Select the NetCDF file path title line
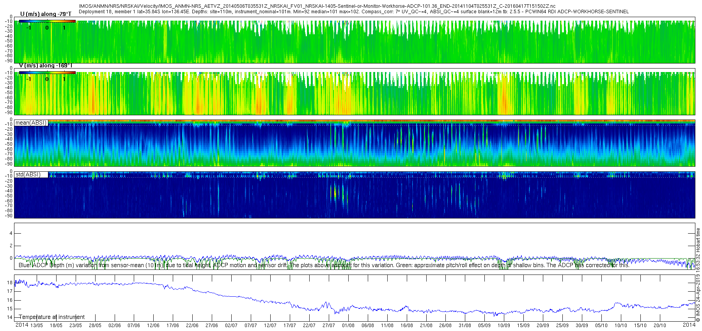 (317, 6)
